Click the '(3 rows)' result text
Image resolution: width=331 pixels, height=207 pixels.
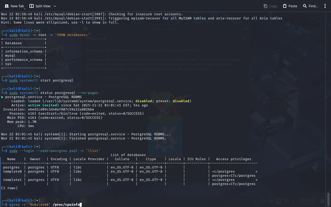click(x=9, y=188)
